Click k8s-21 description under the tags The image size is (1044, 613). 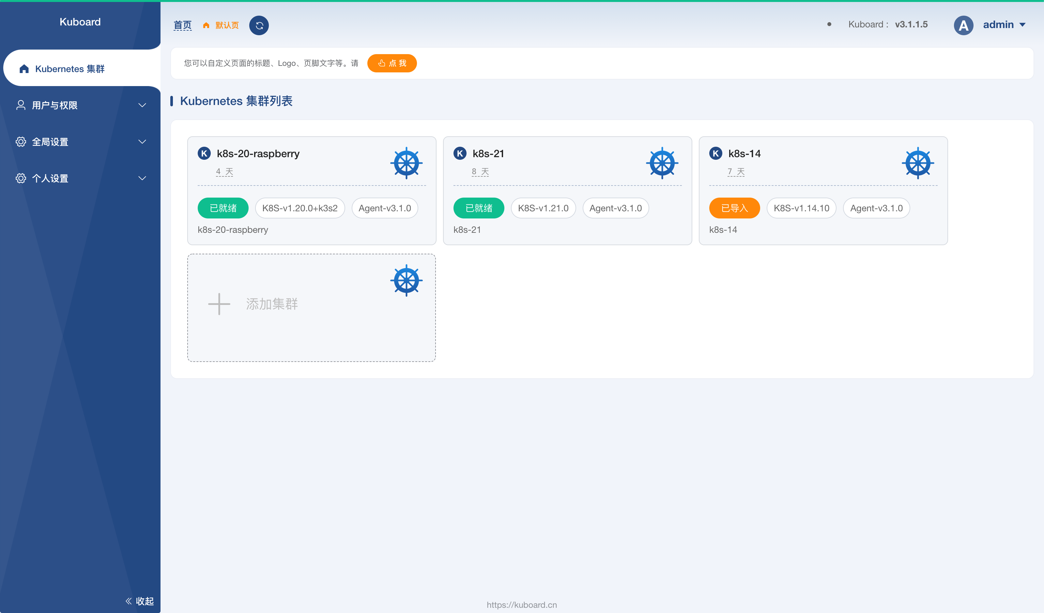pyautogui.click(x=467, y=230)
